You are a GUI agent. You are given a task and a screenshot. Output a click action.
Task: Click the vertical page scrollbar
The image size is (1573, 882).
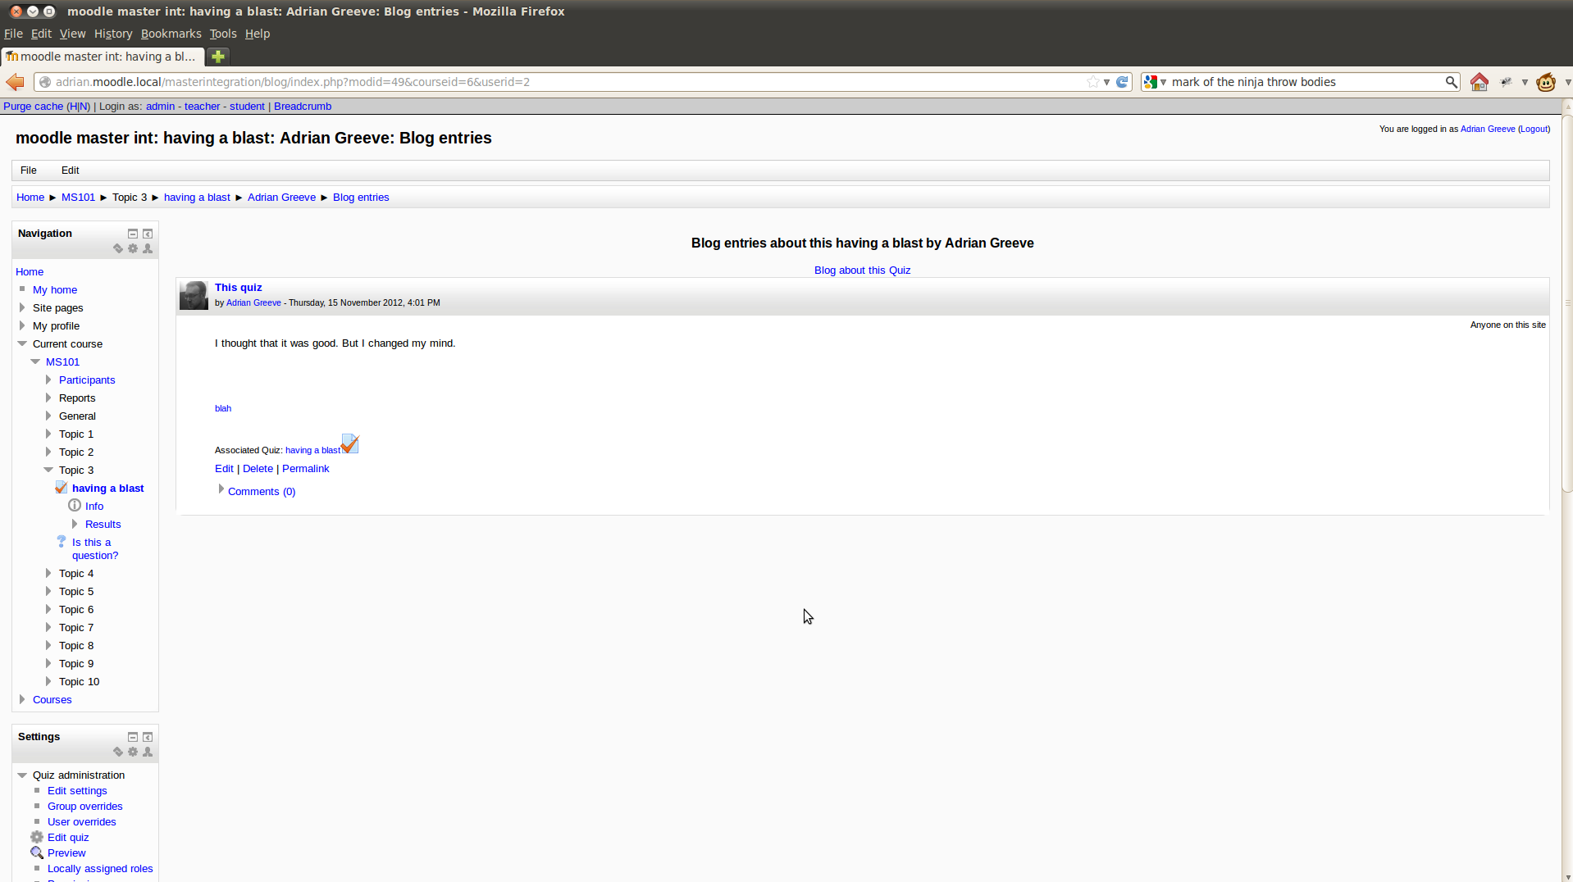point(1567,303)
